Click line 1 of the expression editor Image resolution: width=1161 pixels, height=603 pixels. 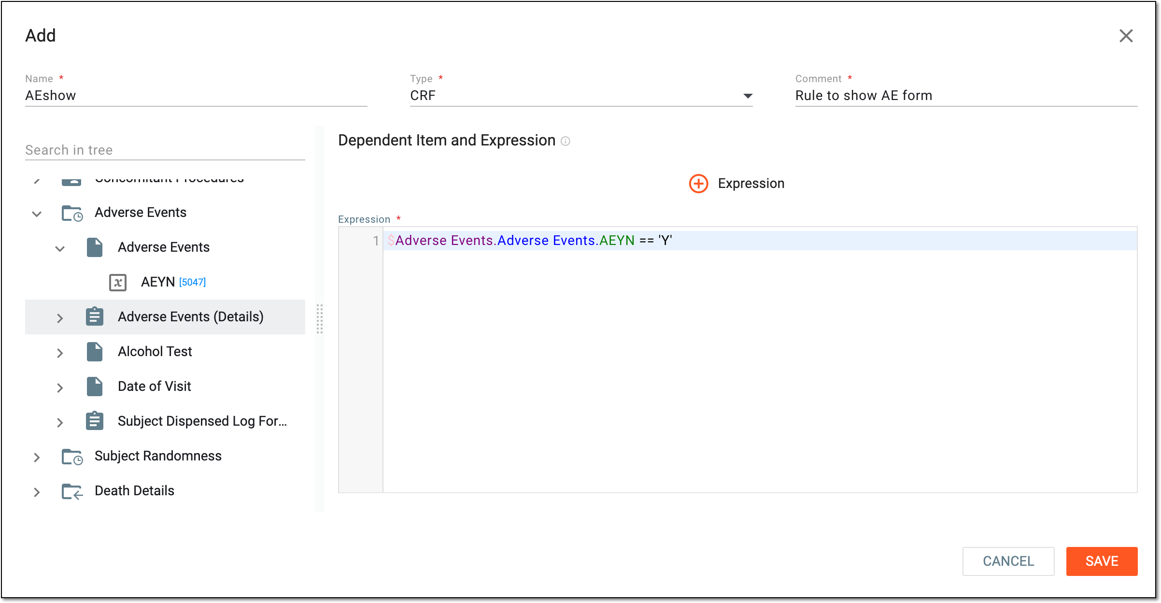tap(760, 241)
